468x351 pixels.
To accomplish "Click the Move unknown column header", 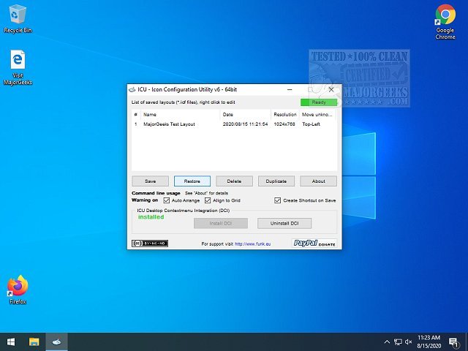I will pyautogui.click(x=317, y=114).
